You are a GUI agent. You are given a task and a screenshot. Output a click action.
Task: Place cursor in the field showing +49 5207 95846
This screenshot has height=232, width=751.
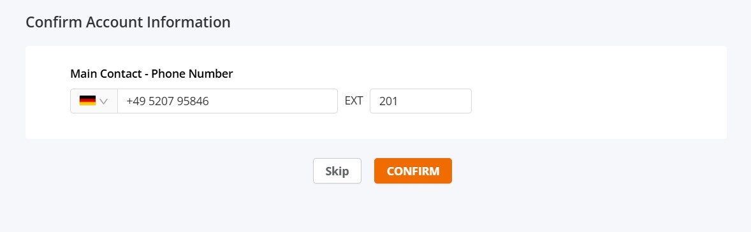pyautogui.click(x=228, y=101)
